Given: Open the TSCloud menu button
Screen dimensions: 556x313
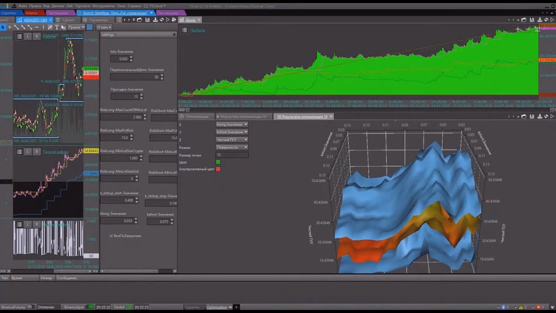Looking at the screenshot, I should 155,6.
